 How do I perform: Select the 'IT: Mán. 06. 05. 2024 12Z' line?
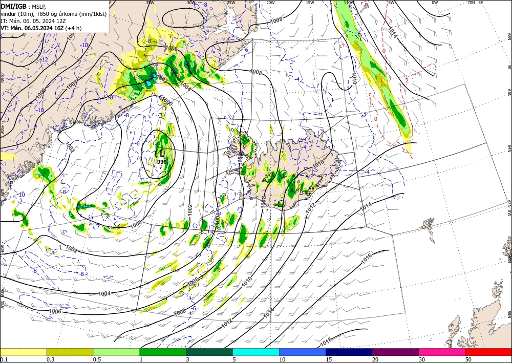click(x=33, y=21)
